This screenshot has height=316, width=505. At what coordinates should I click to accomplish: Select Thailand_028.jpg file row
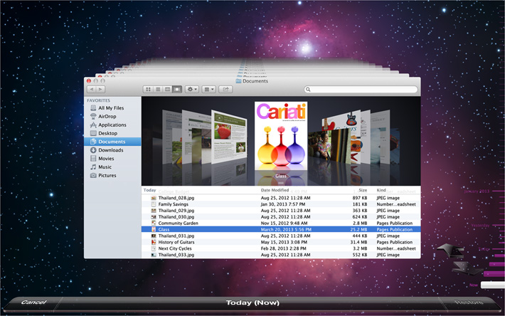coord(281,198)
